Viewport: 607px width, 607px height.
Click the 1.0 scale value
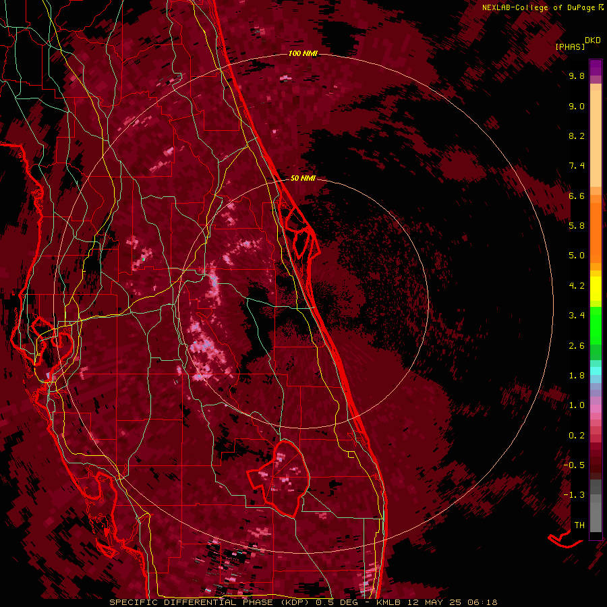(577, 405)
